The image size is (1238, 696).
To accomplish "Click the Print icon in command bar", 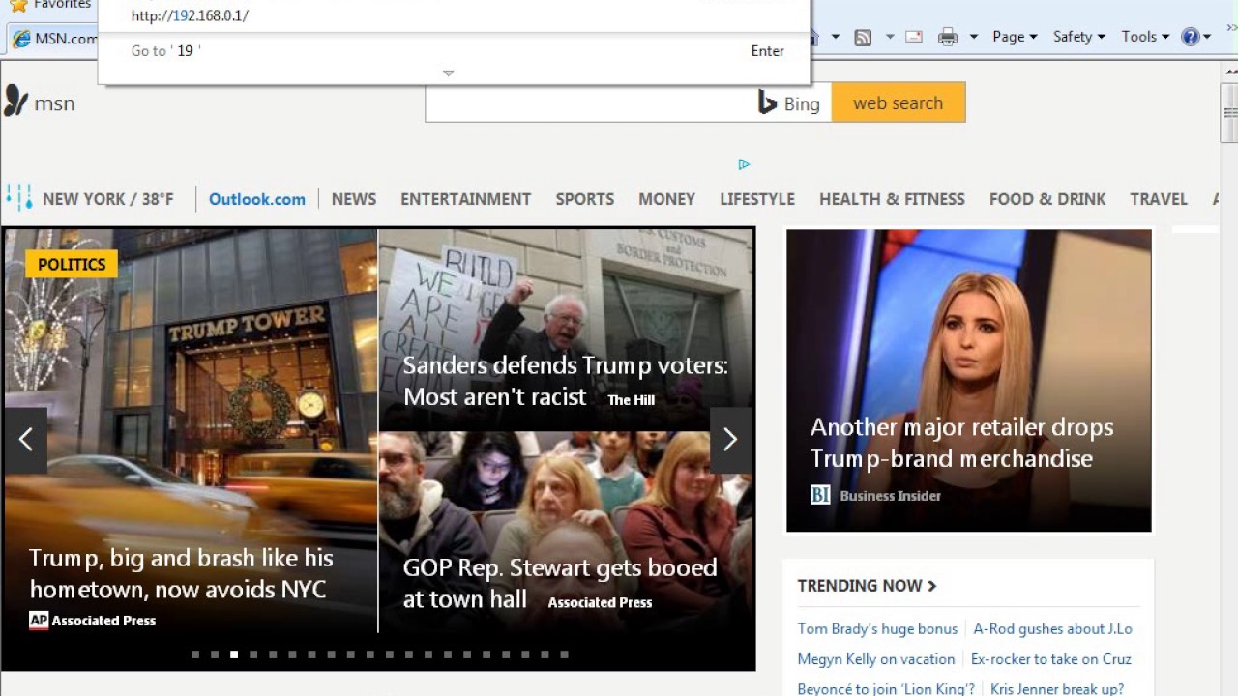I will click(948, 37).
